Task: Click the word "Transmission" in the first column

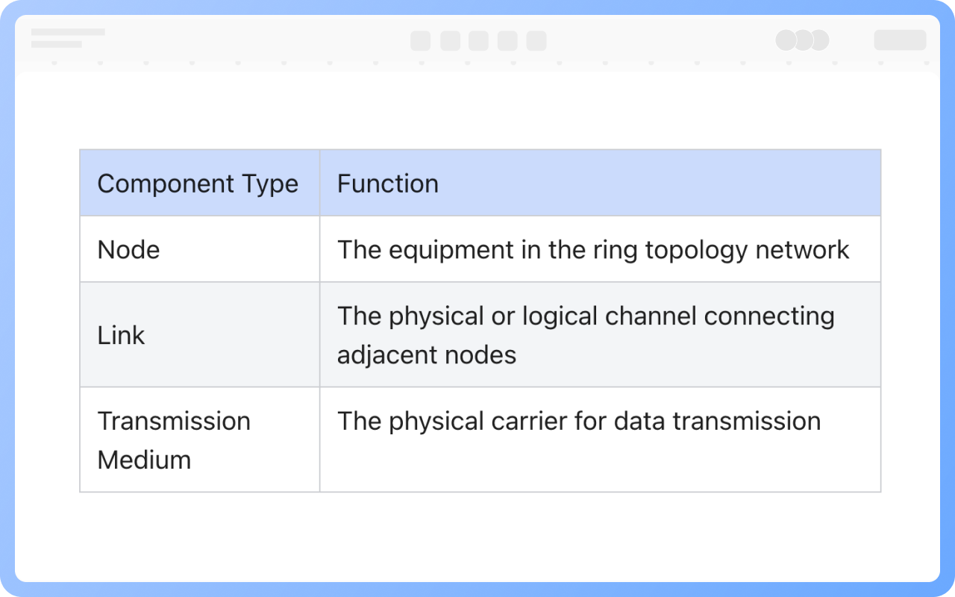Action: pyautogui.click(x=174, y=421)
